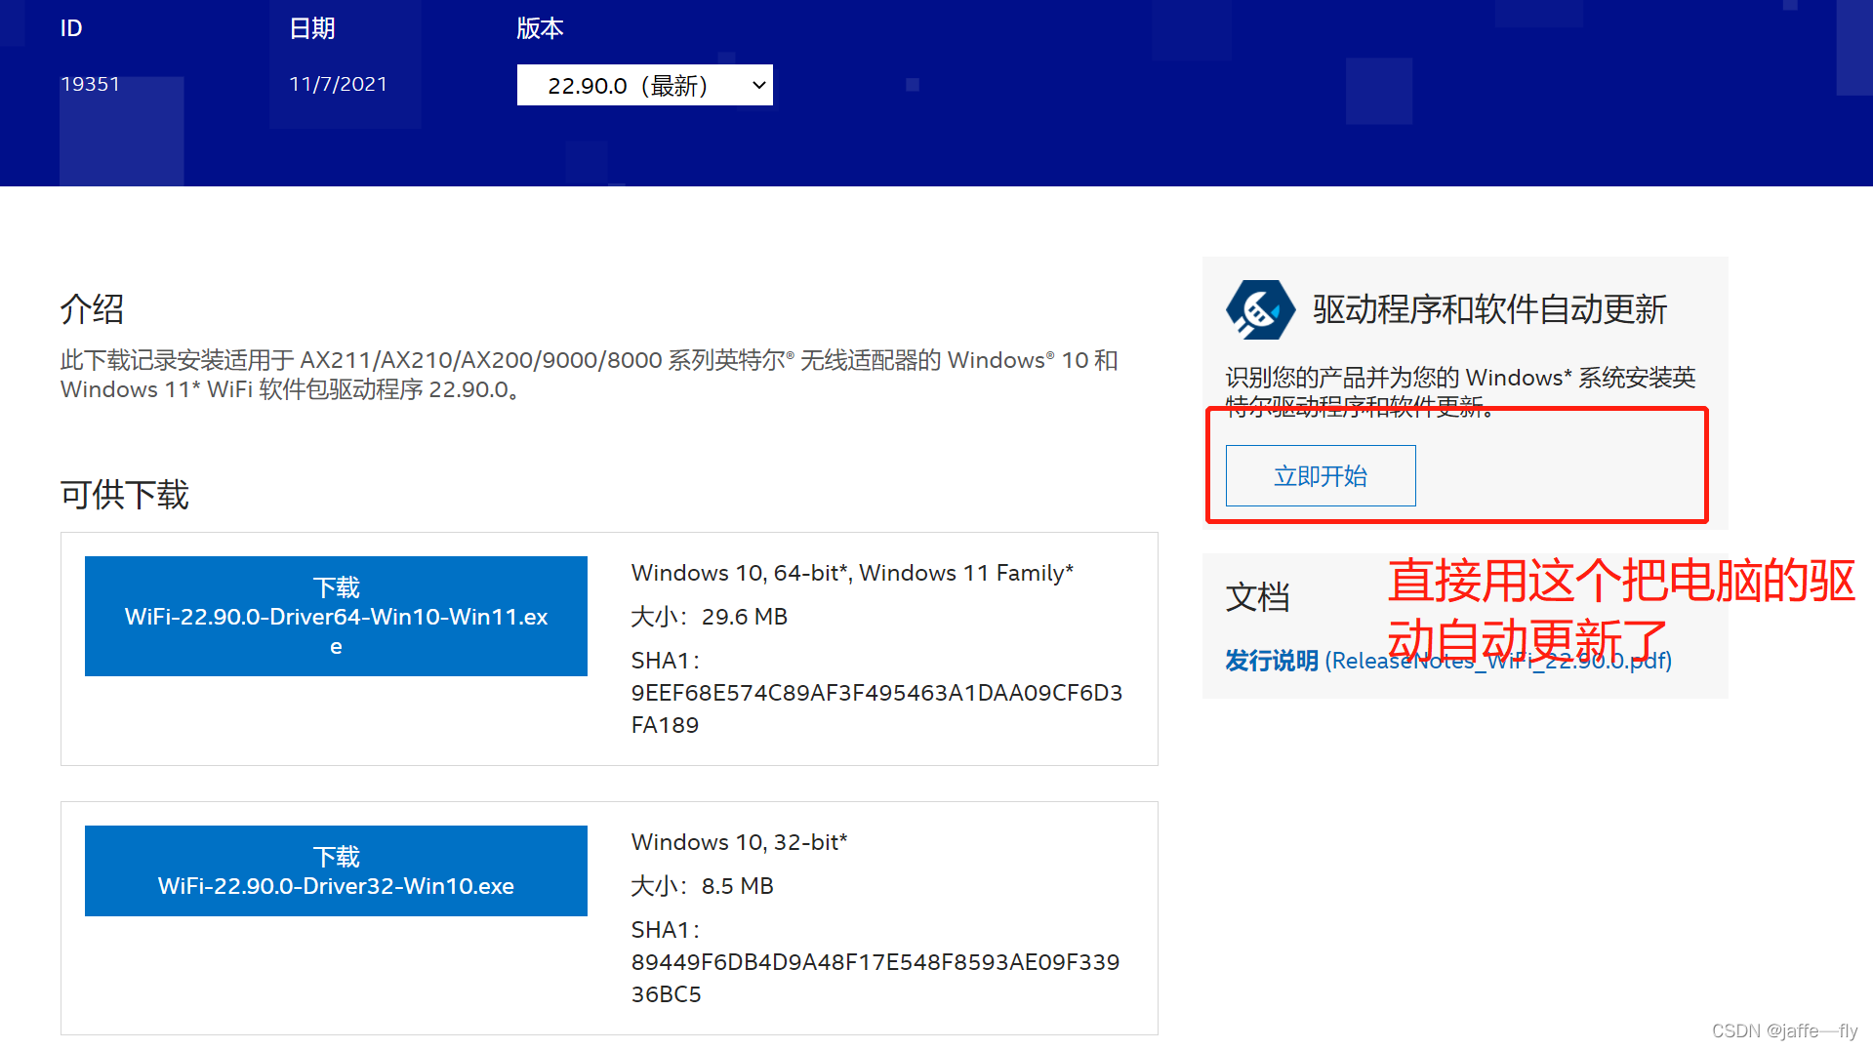The image size is (1873, 1050).
Task: Select the date 11/7/2021
Action: [x=338, y=84]
